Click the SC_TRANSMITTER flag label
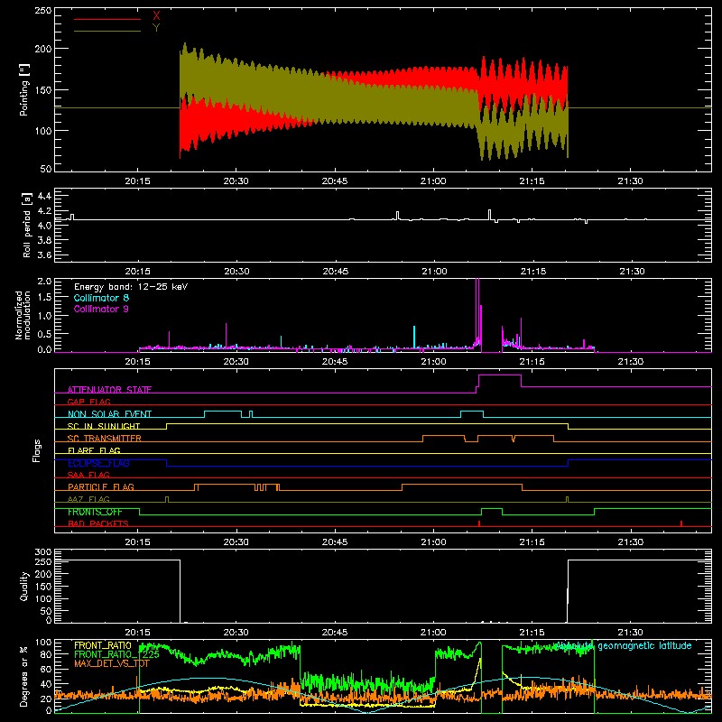722x722 pixels. [105, 439]
